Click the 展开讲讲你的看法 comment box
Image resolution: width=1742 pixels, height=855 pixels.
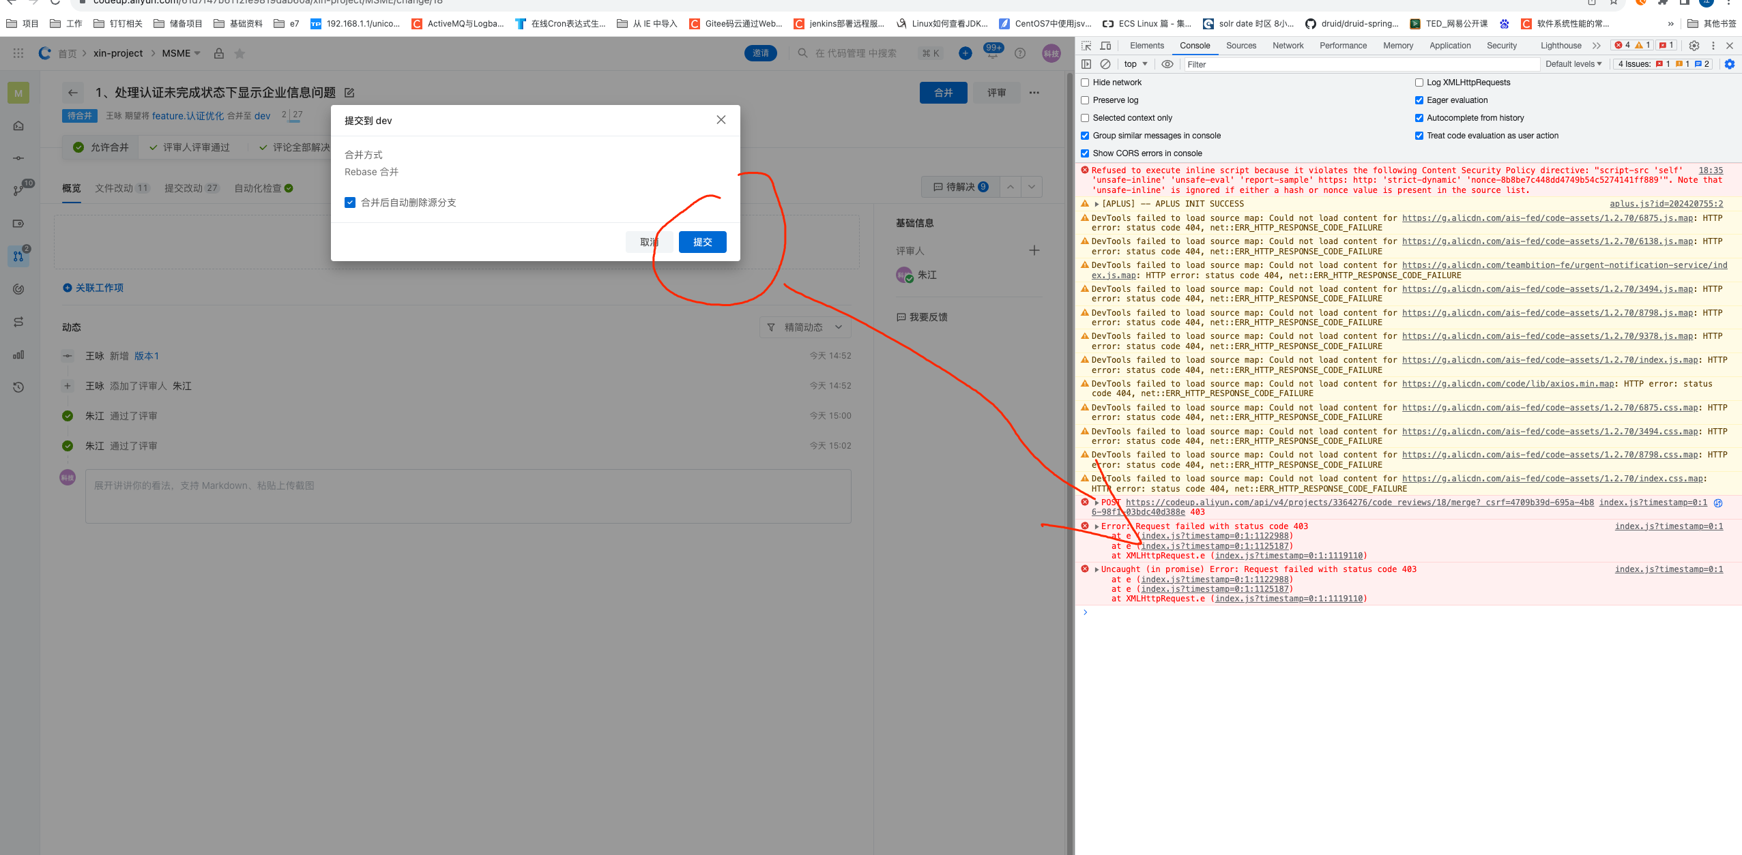pyautogui.click(x=468, y=496)
